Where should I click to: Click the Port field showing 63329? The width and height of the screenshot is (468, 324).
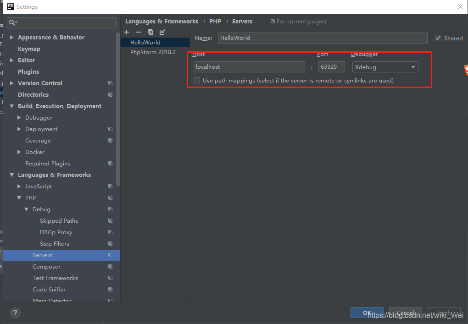tap(332, 67)
